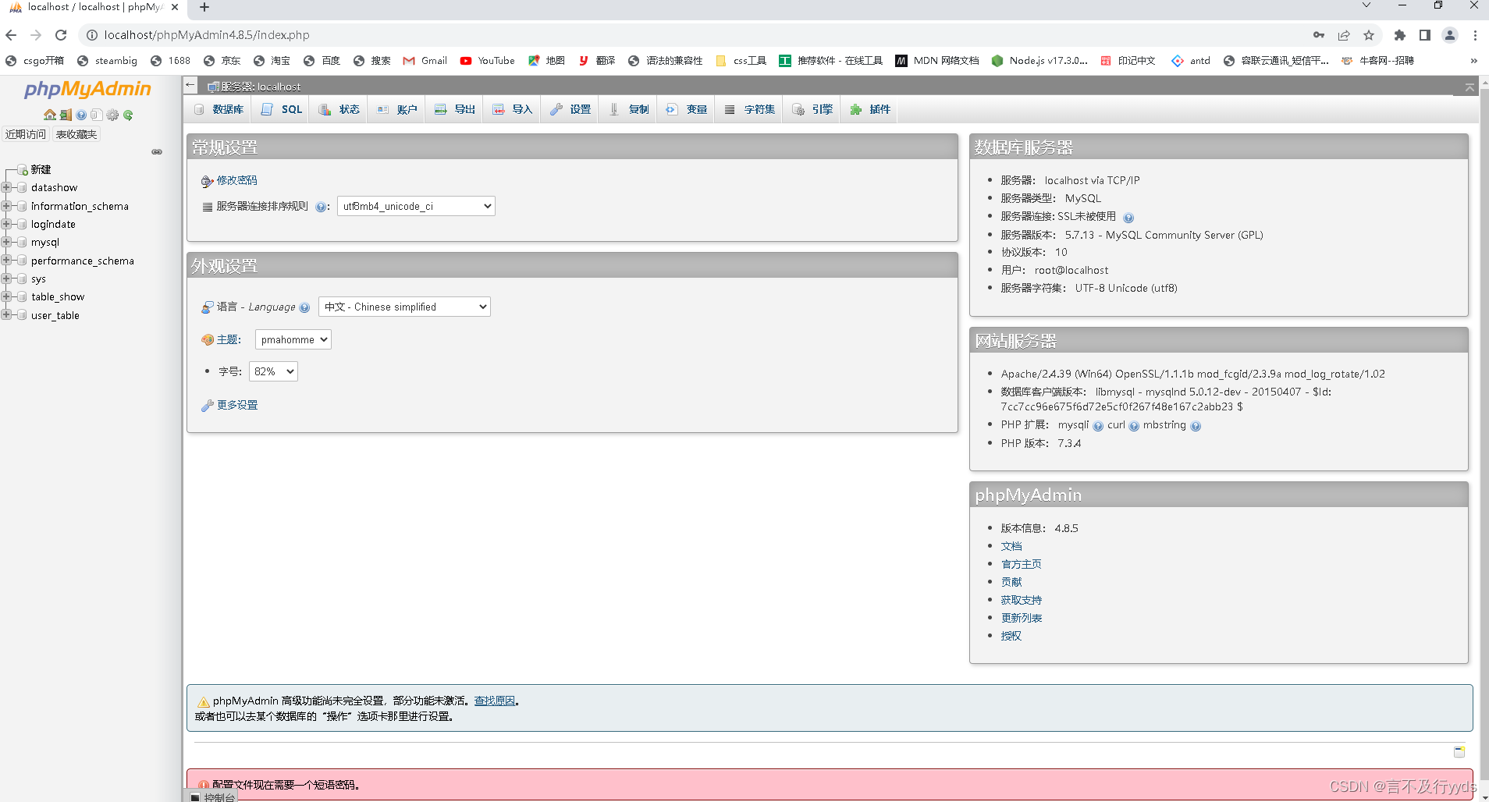The height and width of the screenshot is (802, 1489).
Task: Click the collapse navigation arrow beside server breadcrumb
Action: click(x=190, y=84)
